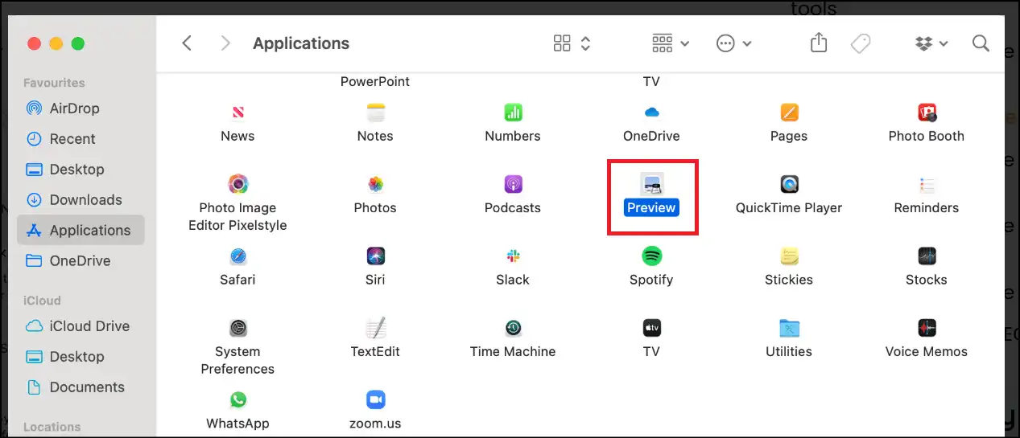Select the Stickies app icon

point(789,256)
